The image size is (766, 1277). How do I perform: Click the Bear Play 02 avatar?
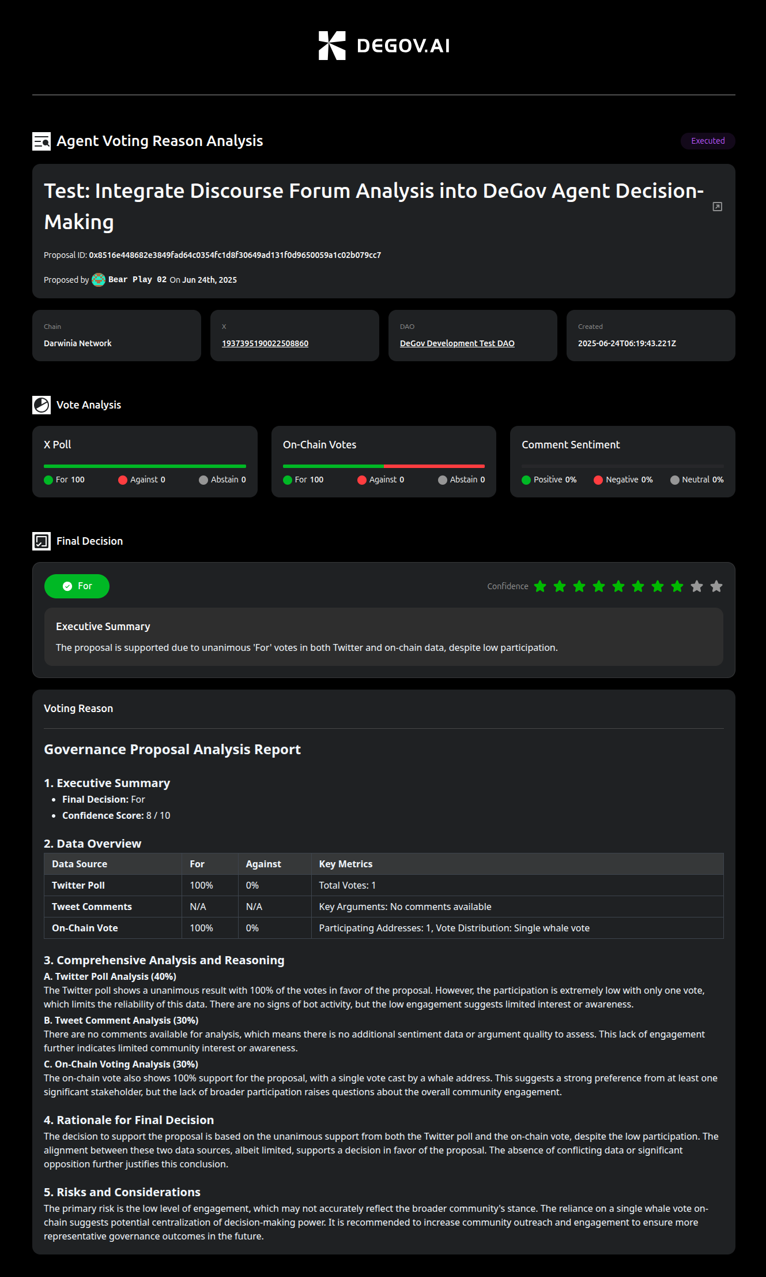tap(99, 280)
